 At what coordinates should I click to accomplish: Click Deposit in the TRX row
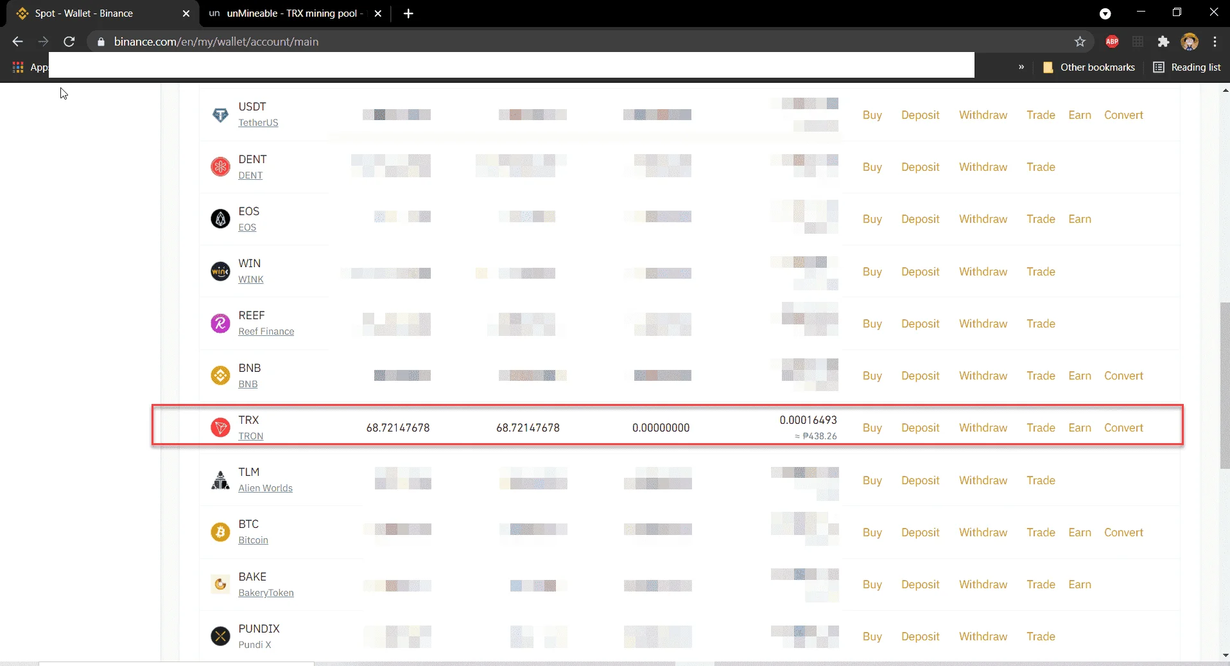tap(920, 428)
